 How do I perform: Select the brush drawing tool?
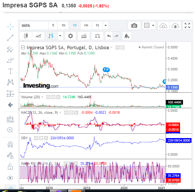point(10,60)
